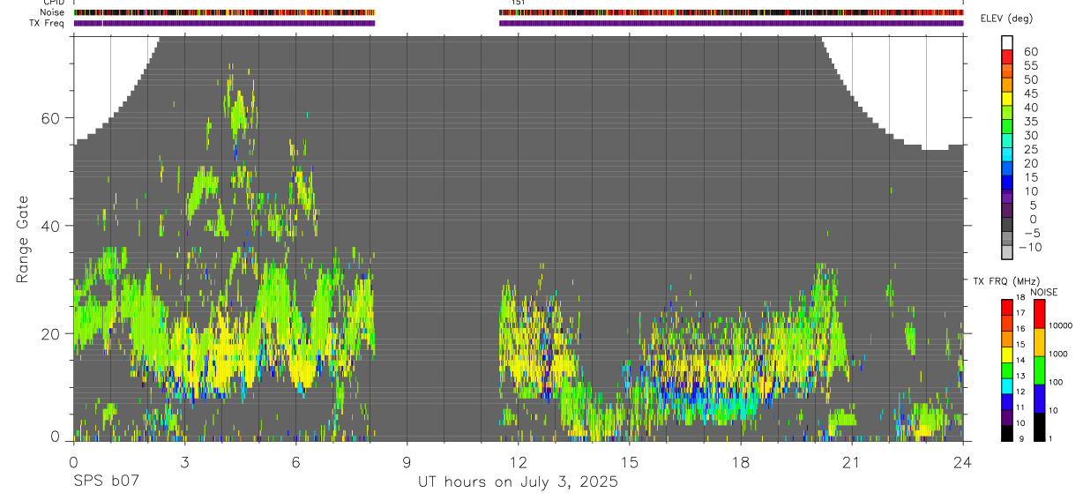Click the 60 label on Range Gate axis
Viewport: 1083px width, 500px height.
pyautogui.click(x=49, y=117)
